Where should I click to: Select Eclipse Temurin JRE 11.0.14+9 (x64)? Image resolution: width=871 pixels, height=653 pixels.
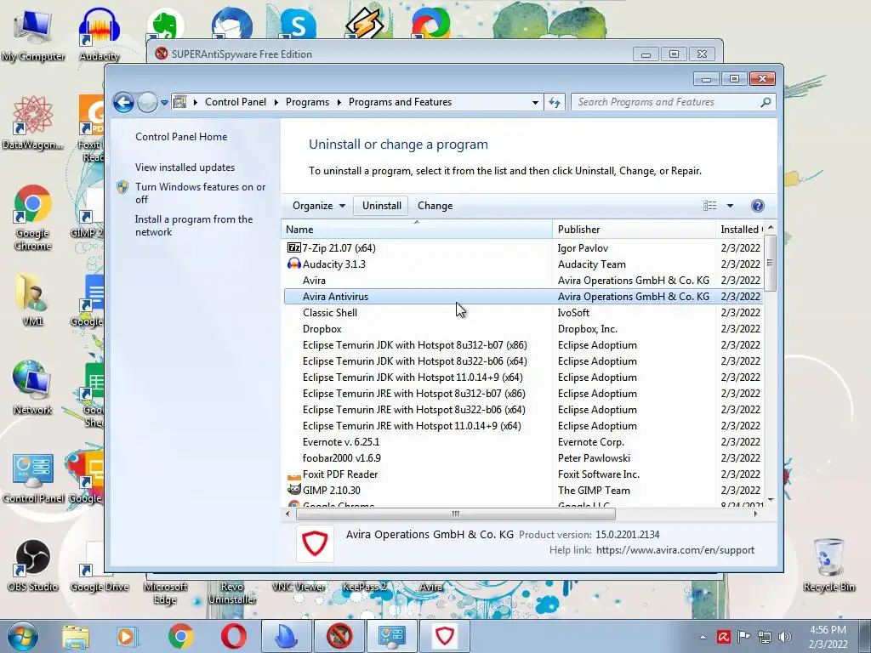pyautogui.click(x=522, y=426)
